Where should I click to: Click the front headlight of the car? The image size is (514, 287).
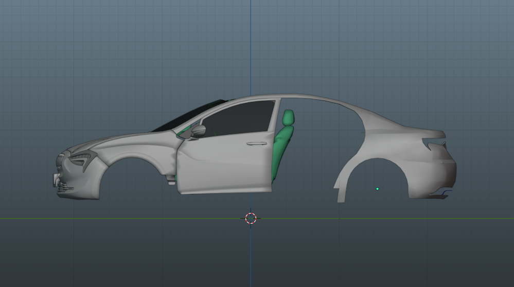[82, 159]
